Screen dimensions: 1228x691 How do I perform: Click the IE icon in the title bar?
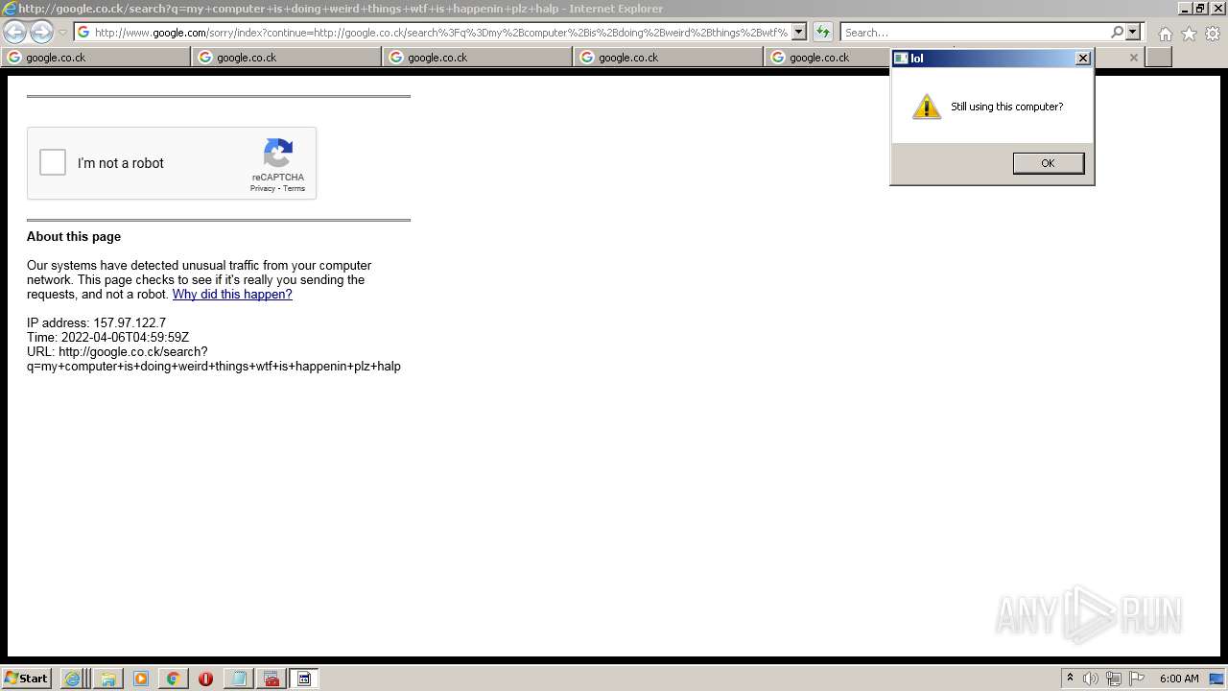(x=10, y=9)
